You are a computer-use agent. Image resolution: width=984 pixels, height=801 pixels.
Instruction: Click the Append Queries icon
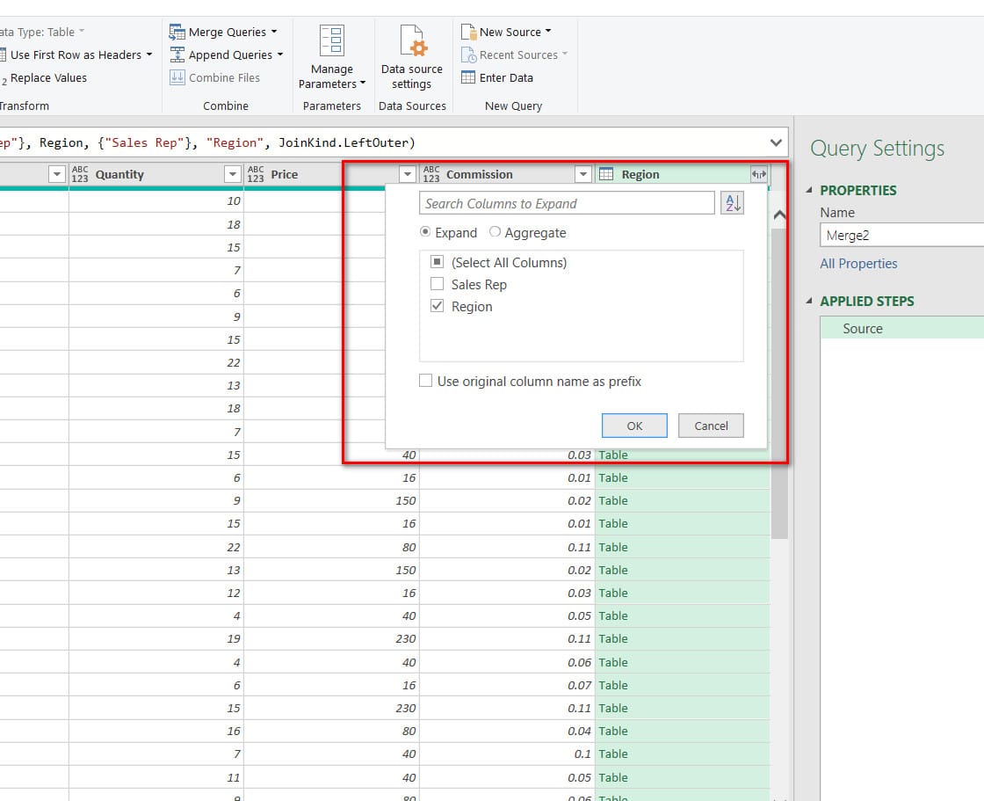tap(177, 55)
